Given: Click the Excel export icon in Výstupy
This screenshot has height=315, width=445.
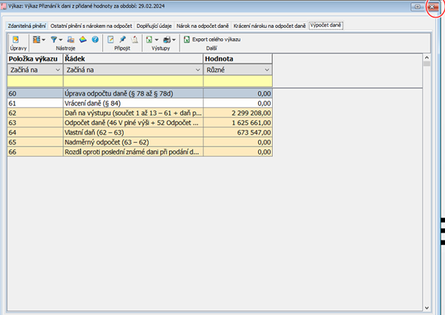Looking at the screenshot, I should 149,39.
